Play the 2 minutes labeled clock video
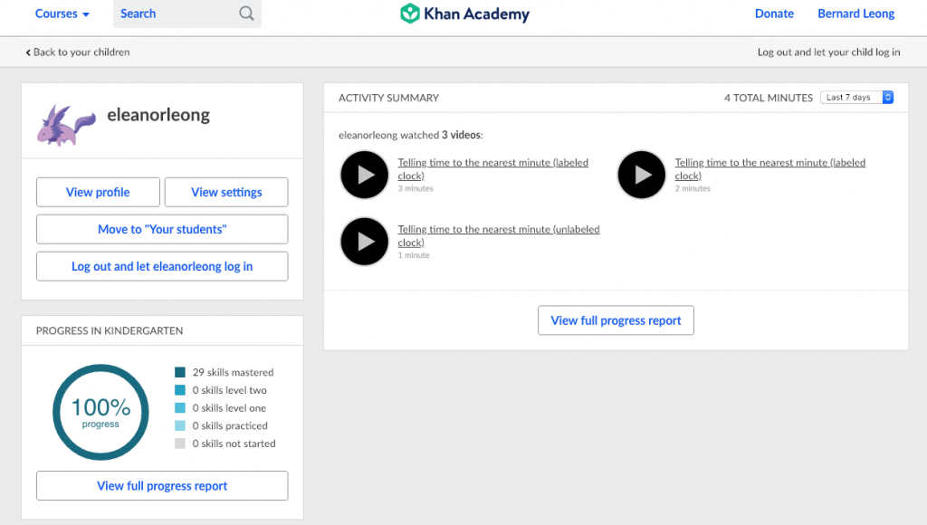Viewport: 927px width, 525px height. pos(642,175)
